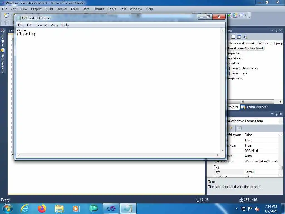Viewport: 285px width, 214px height.
Task: Open Visual Studio Debug menu
Action: (x=62, y=9)
